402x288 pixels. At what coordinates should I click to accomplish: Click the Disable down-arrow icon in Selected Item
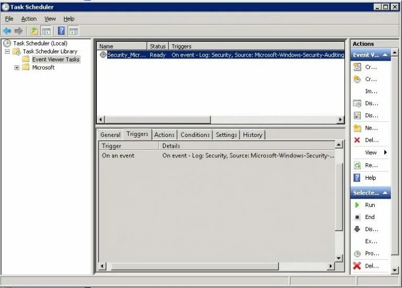[x=357, y=229]
